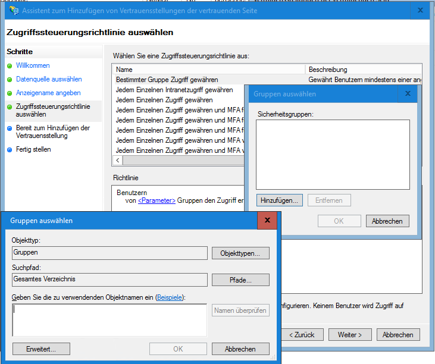
Task: Go back with the < Zurück button
Action: click(x=302, y=335)
